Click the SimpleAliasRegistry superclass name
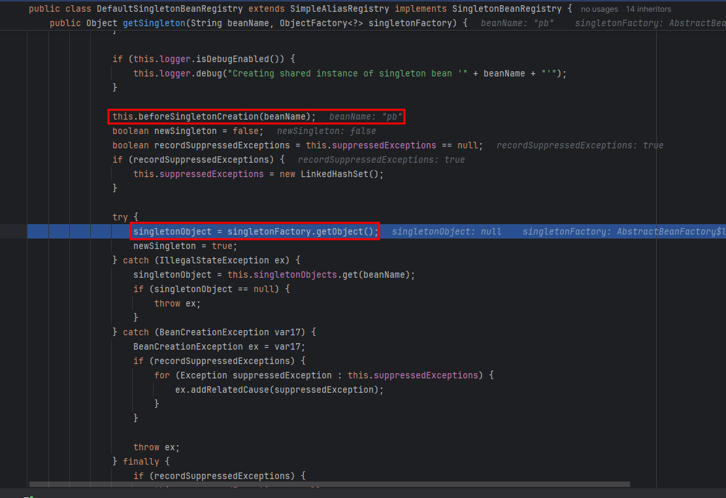Image resolution: width=726 pixels, height=498 pixels. [x=339, y=8]
